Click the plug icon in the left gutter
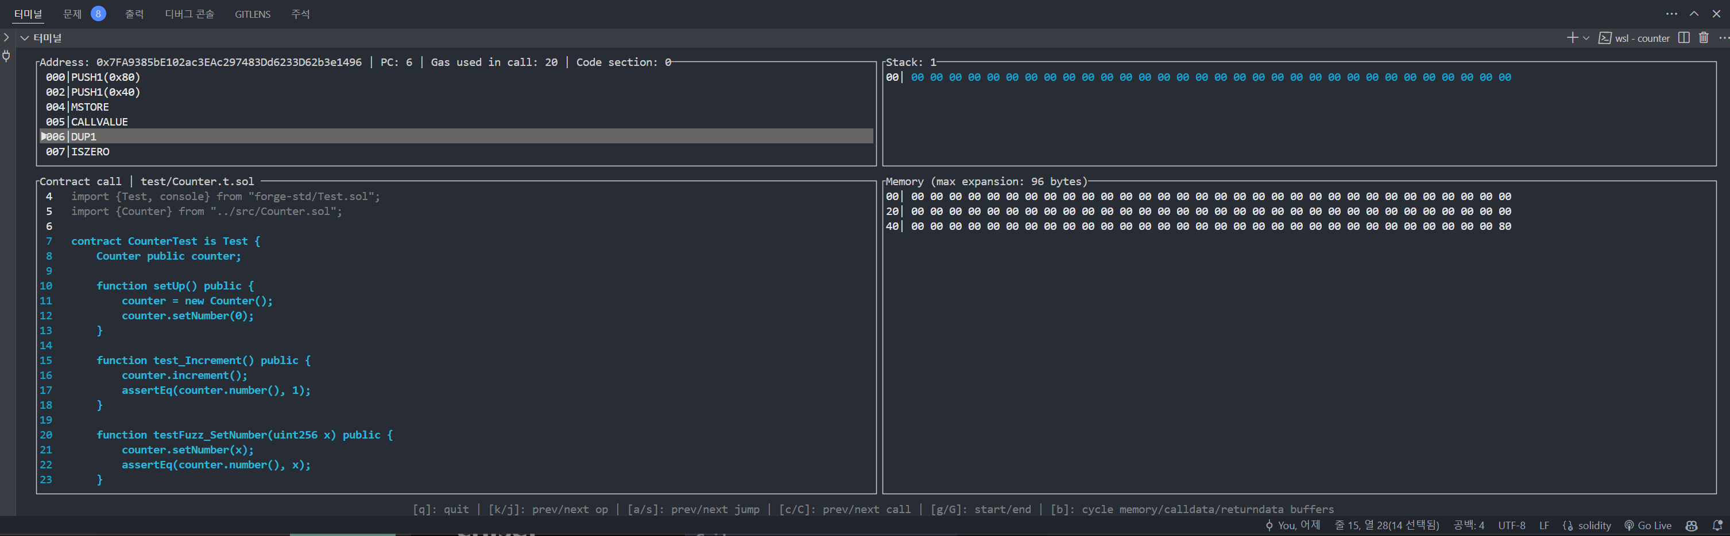 (x=6, y=56)
